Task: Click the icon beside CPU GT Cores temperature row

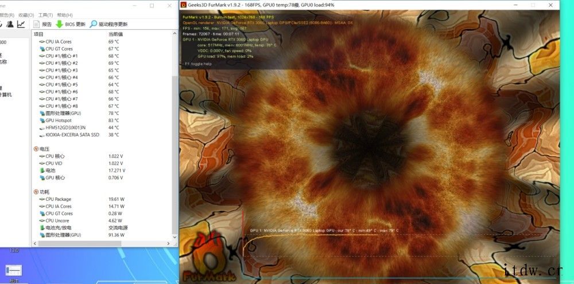Action: tap(42, 49)
